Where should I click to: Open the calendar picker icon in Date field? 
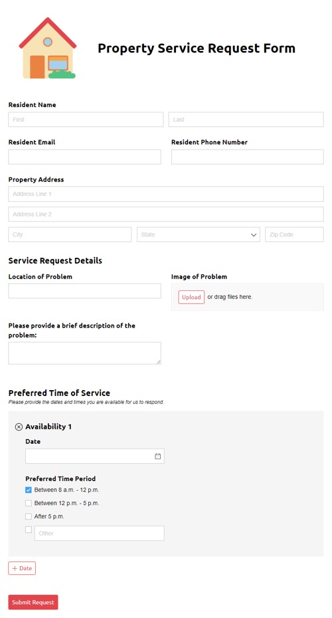click(x=157, y=456)
